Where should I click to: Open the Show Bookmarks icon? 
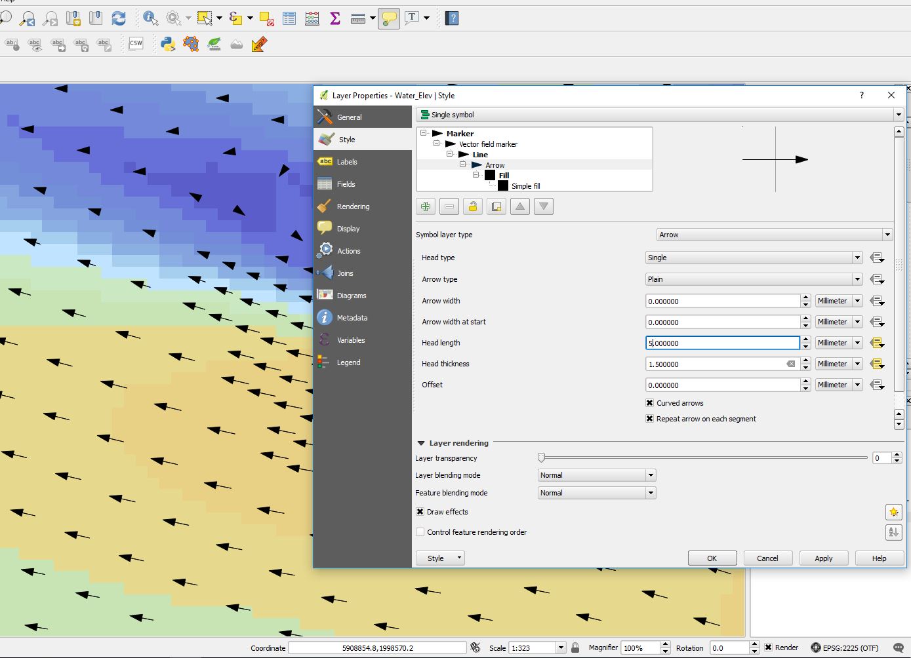click(x=96, y=18)
